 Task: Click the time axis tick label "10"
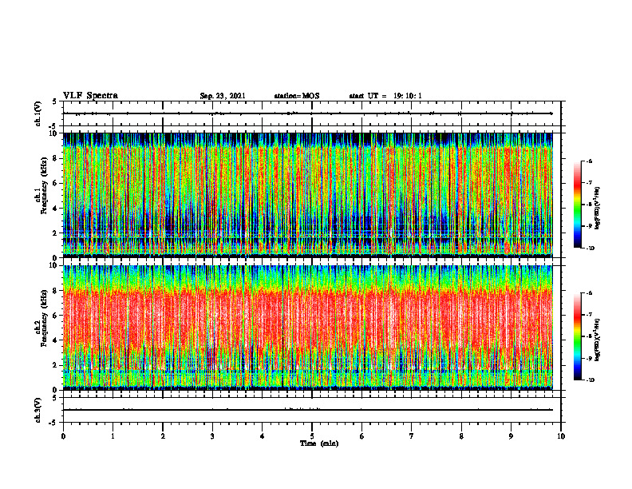pos(561,436)
